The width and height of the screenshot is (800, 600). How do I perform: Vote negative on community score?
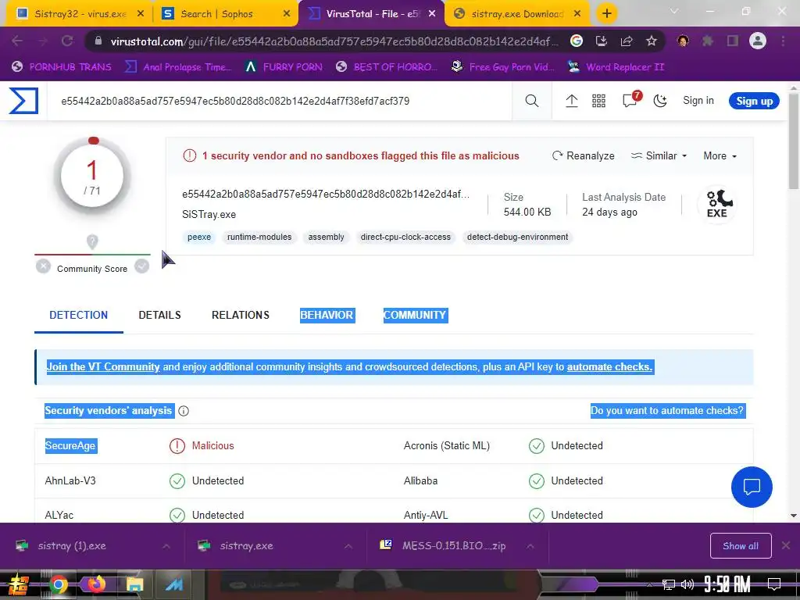[x=44, y=266]
